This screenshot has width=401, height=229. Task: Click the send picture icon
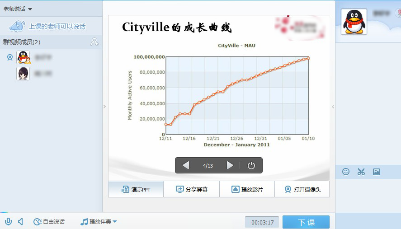point(376,172)
